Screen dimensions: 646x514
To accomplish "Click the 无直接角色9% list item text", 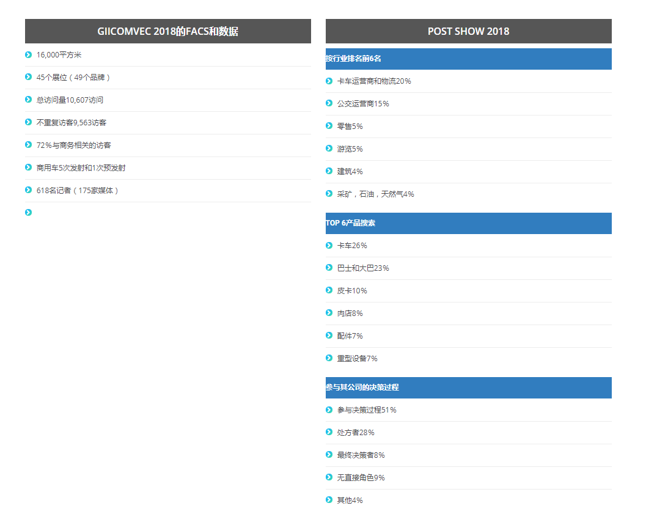I will [361, 478].
